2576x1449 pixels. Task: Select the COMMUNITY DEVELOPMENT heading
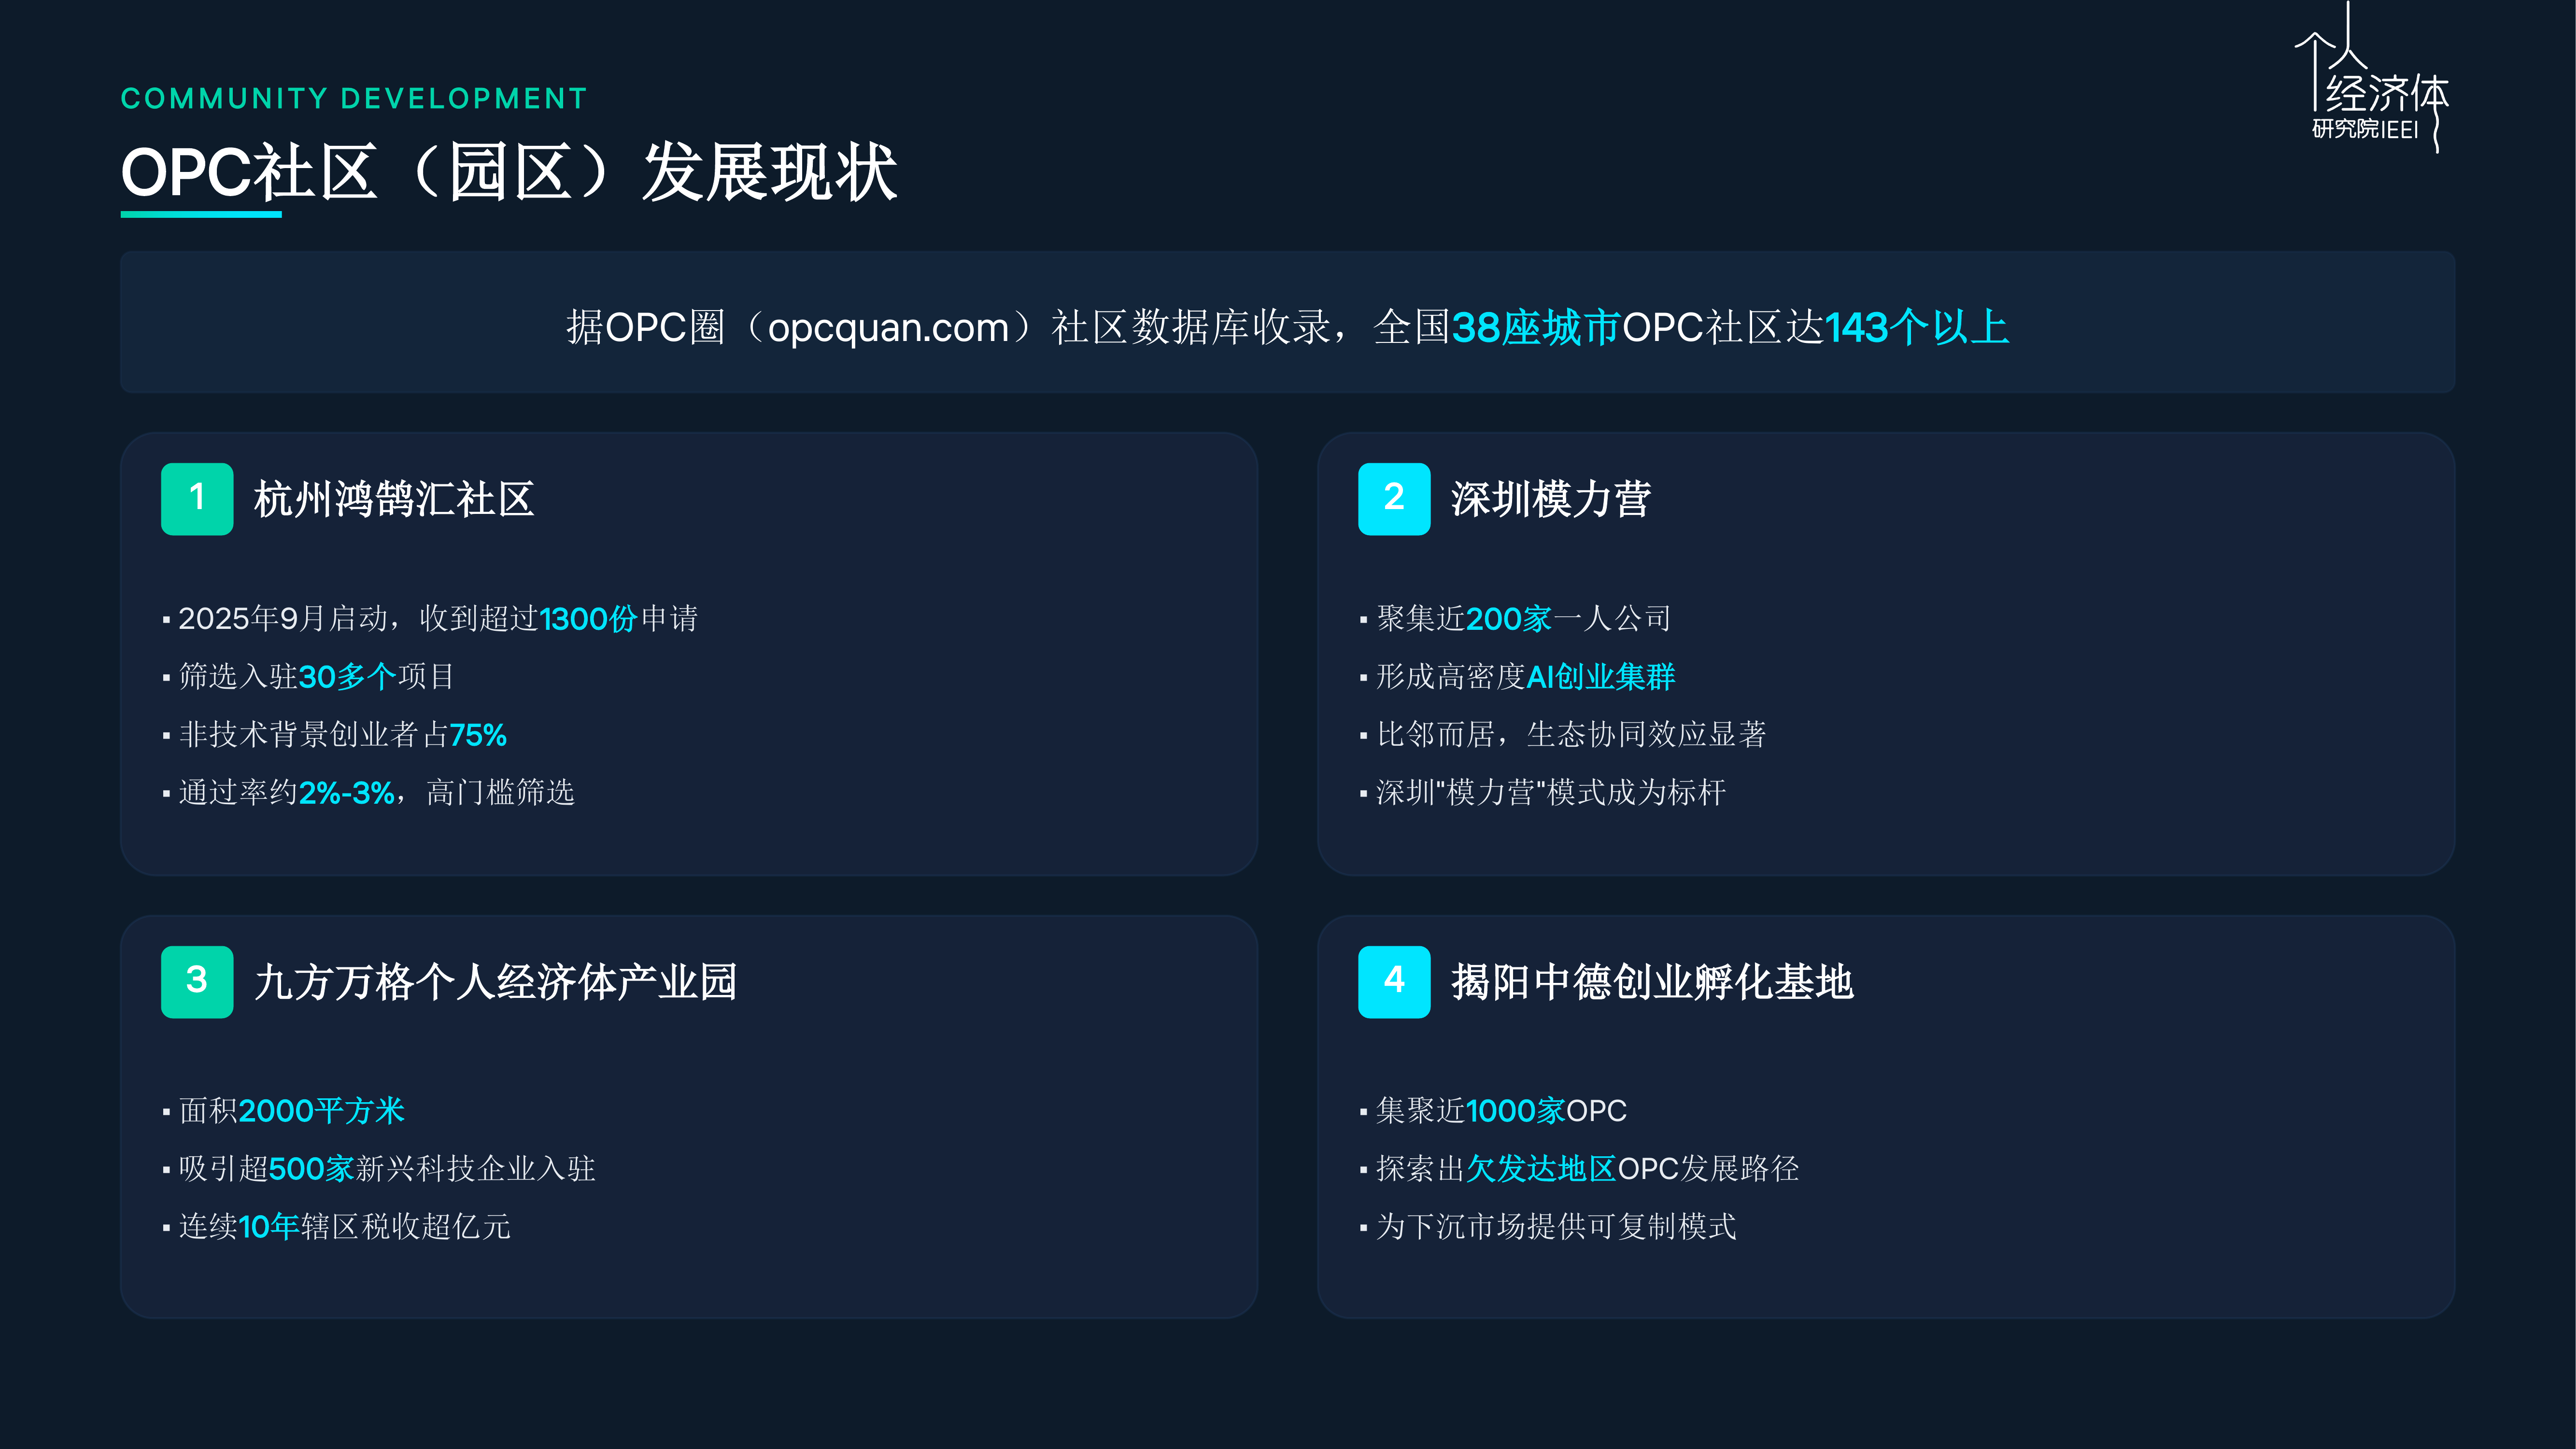tap(354, 98)
